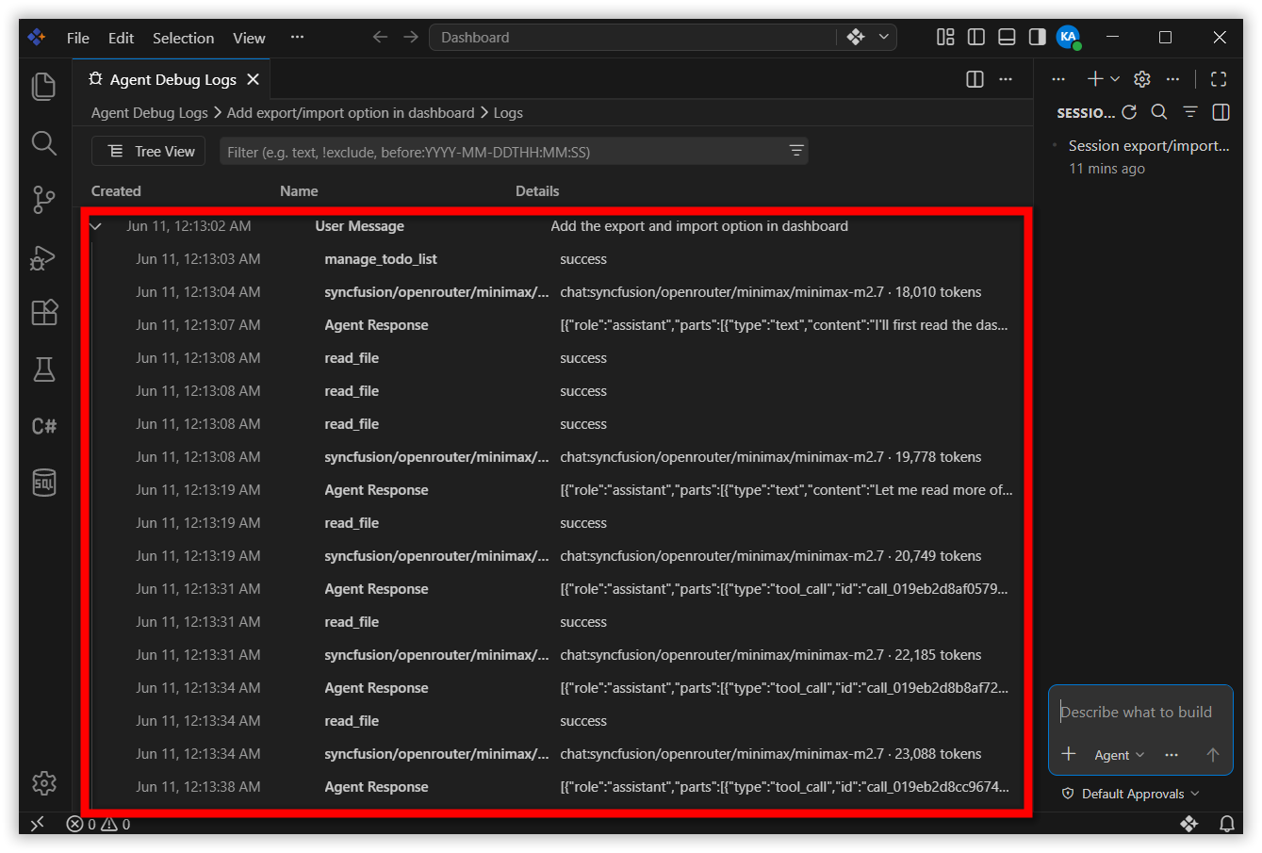Open filter options icon inside filter box

click(x=796, y=151)
